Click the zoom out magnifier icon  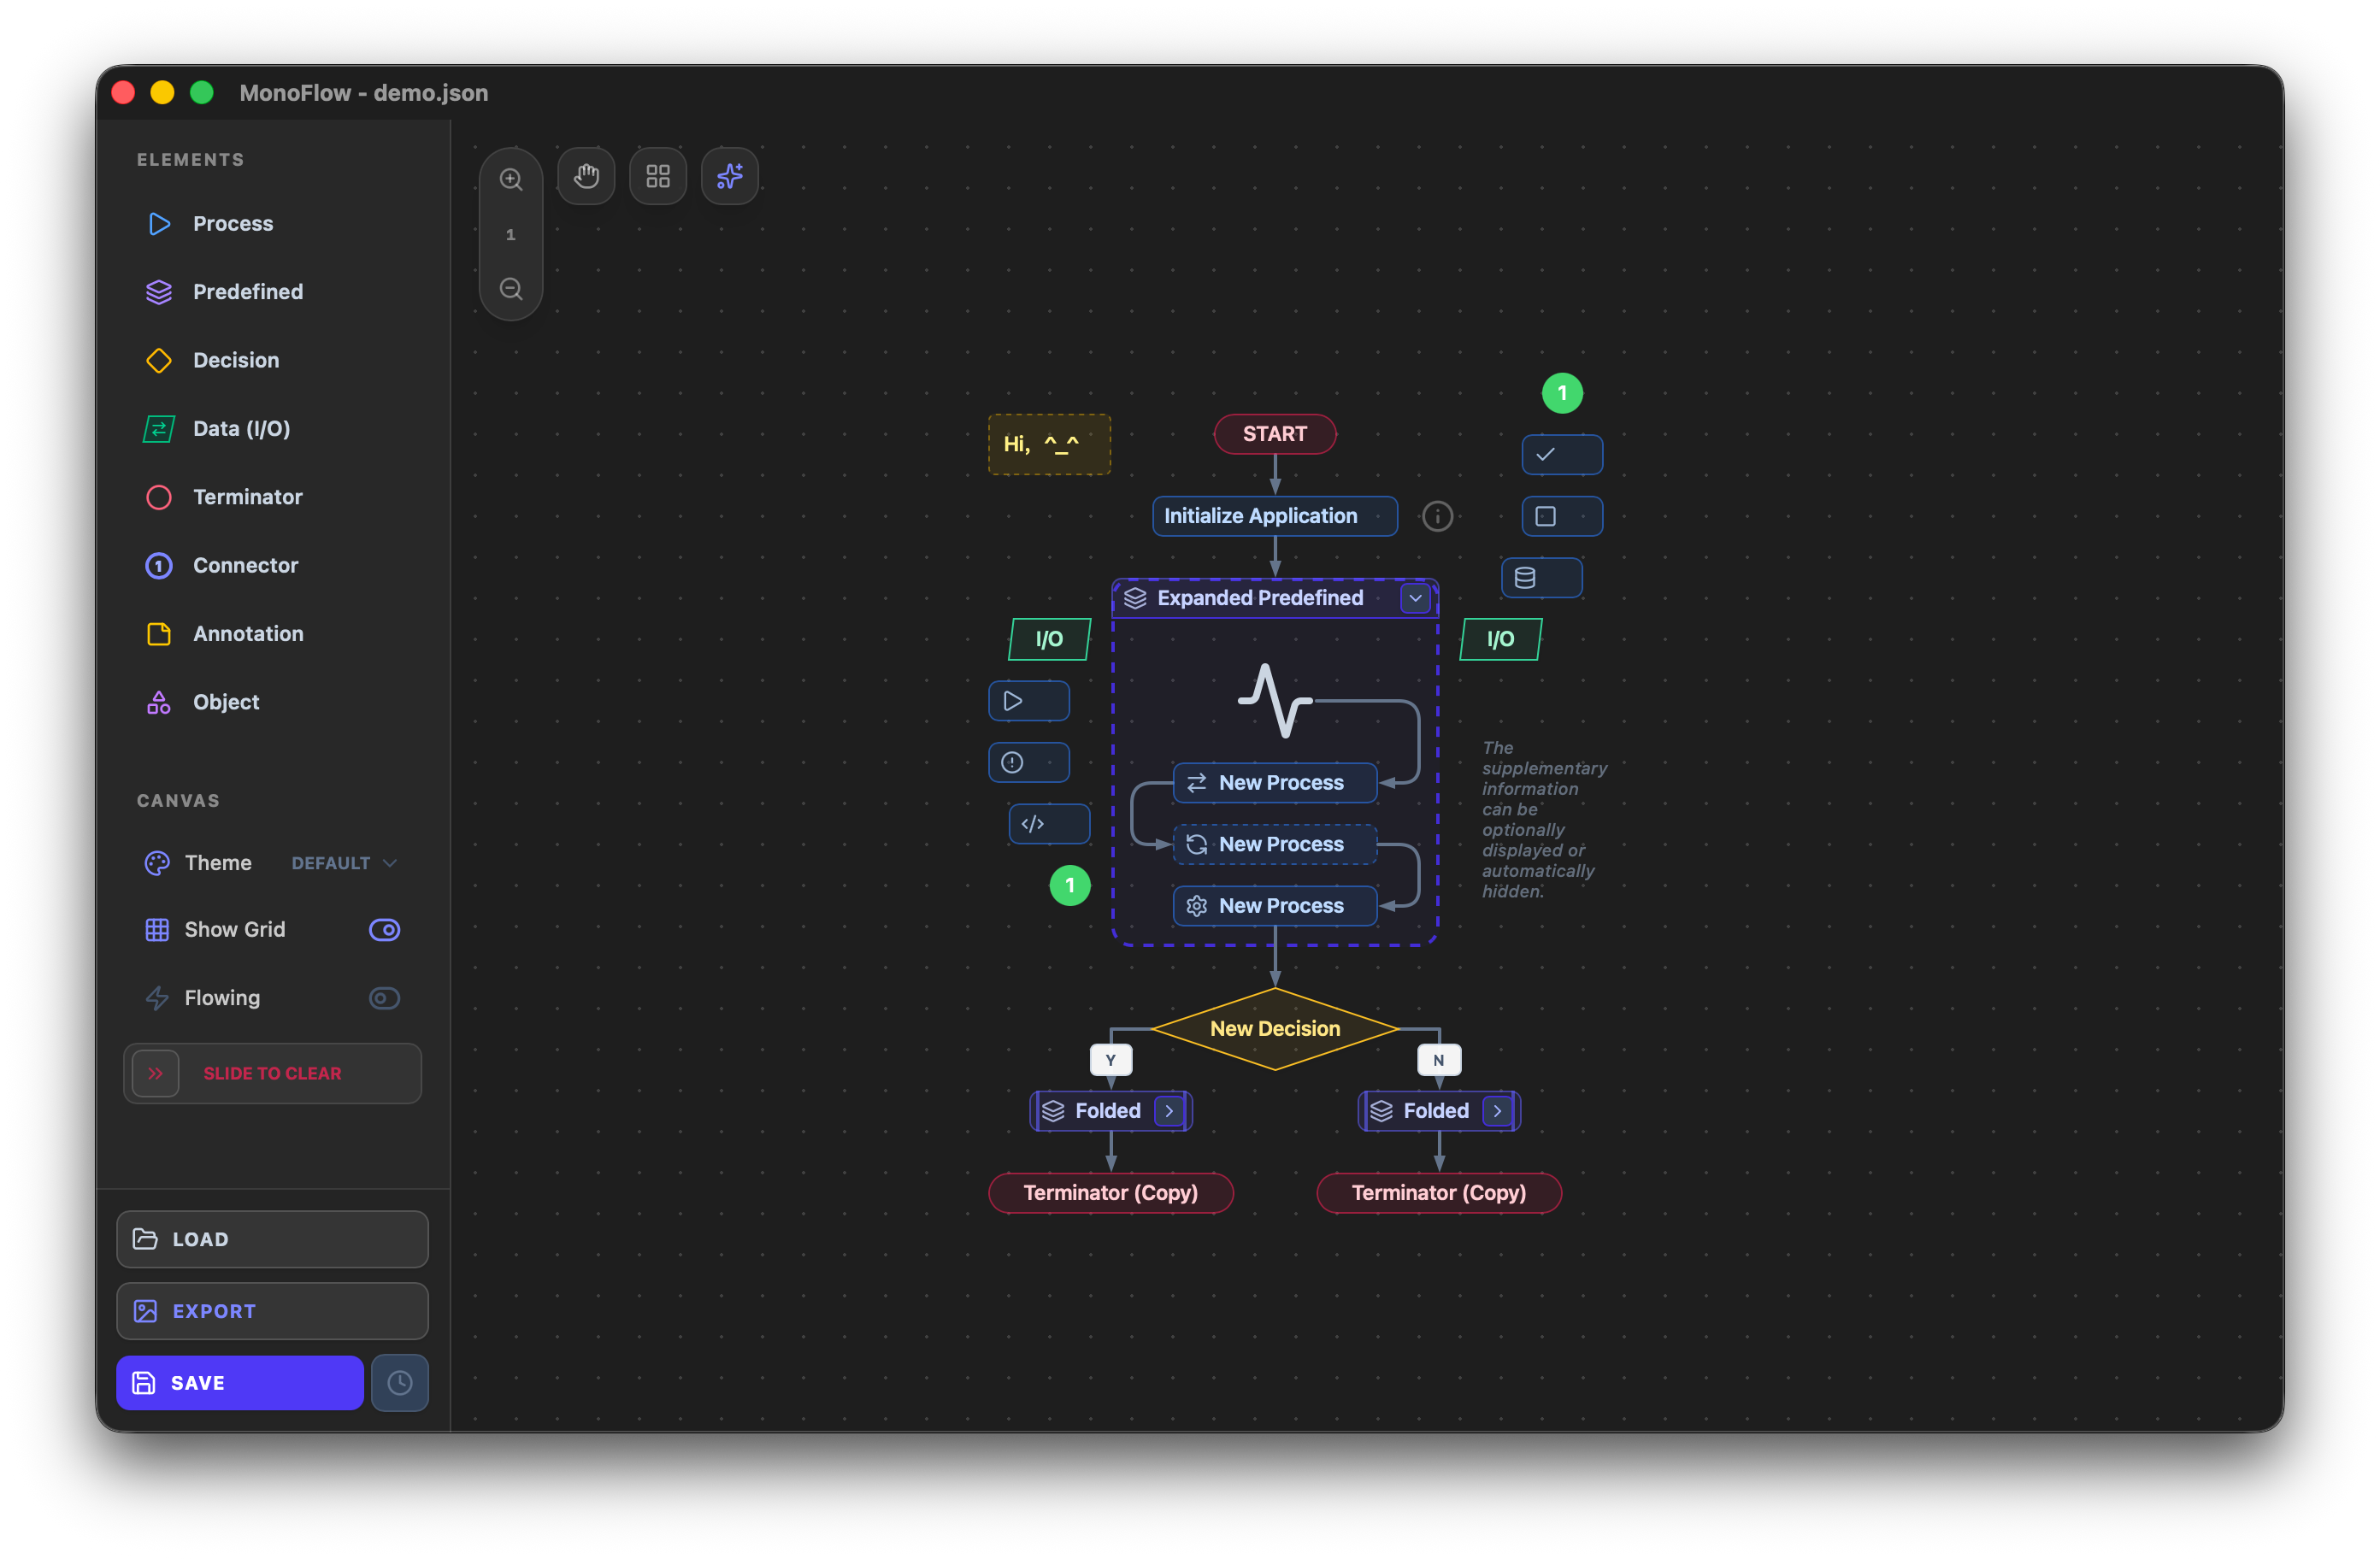511,289
